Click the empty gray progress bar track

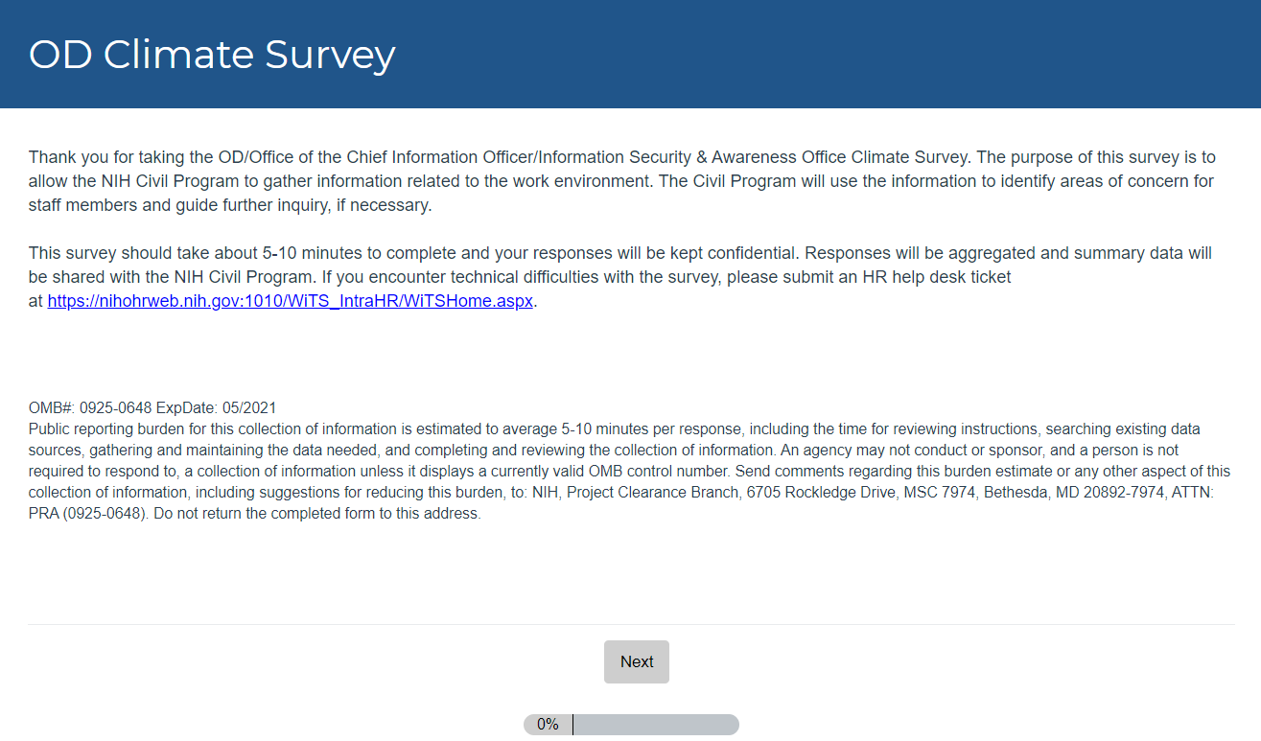tap(656, 725)
